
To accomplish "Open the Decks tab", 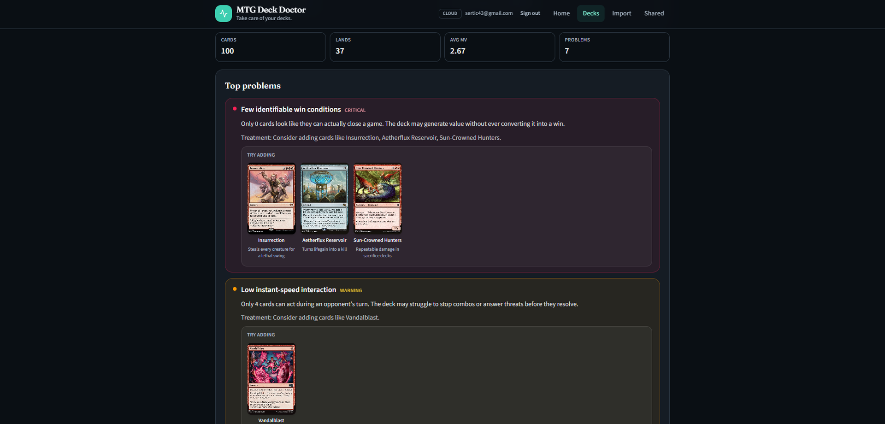I will point(591,13).
